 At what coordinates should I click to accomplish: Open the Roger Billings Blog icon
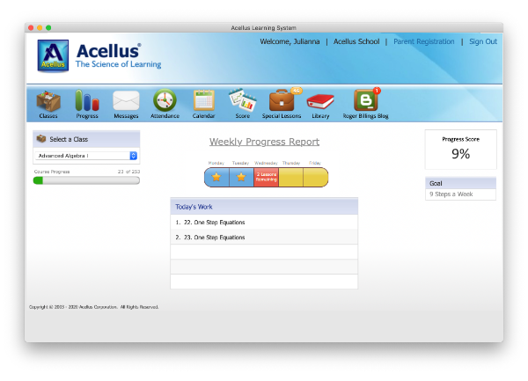[366, 100]
